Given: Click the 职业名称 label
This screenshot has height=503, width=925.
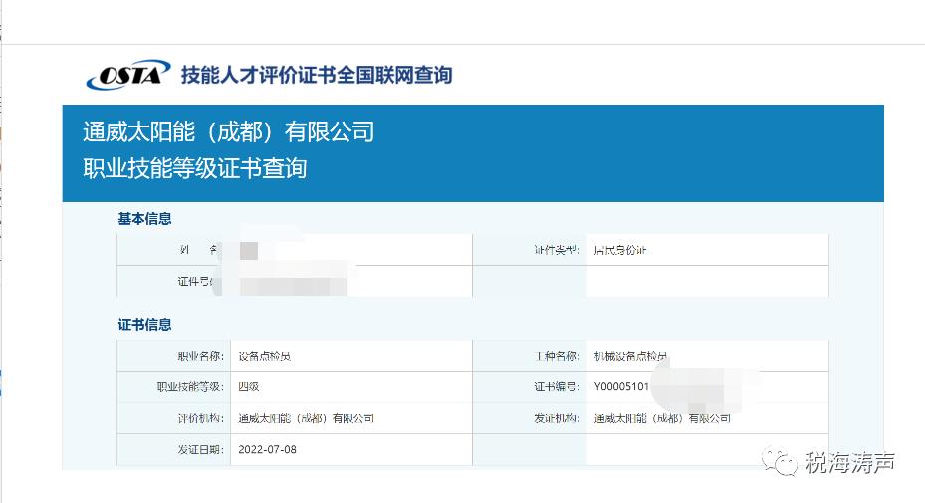Looking at the screenshot, I should click(x=200, y=356).
